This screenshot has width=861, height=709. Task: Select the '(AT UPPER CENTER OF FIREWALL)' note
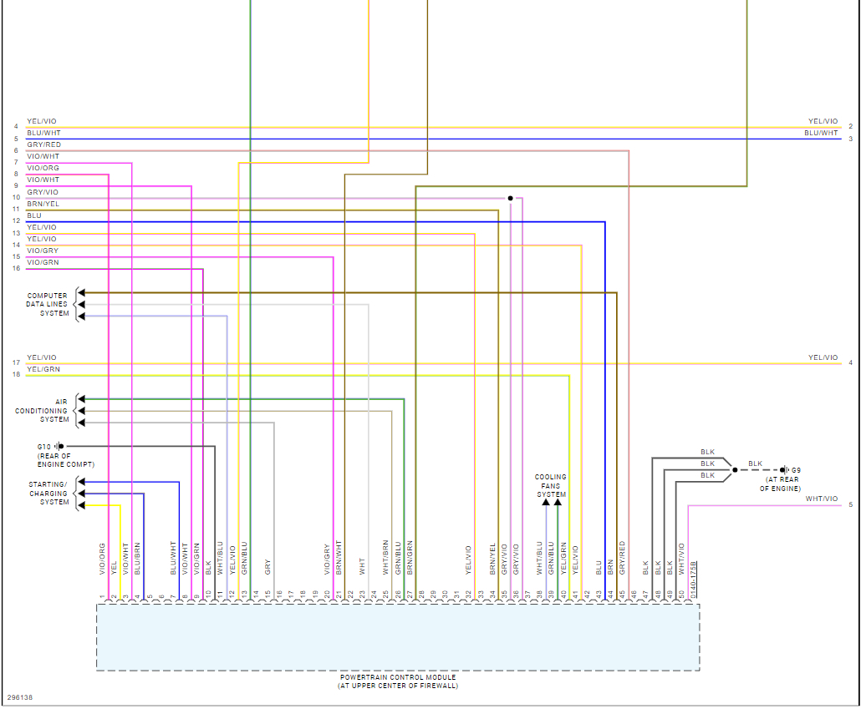click(x=398, y=686)
